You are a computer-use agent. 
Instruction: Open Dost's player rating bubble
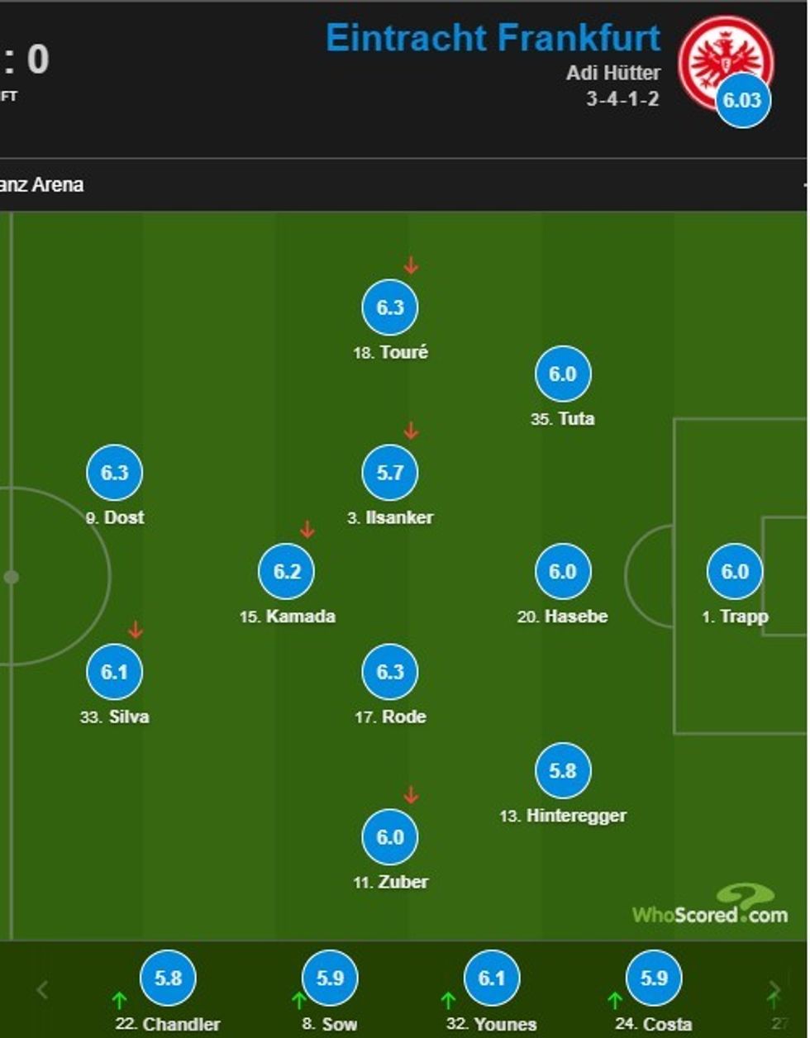tap(115, 473)
